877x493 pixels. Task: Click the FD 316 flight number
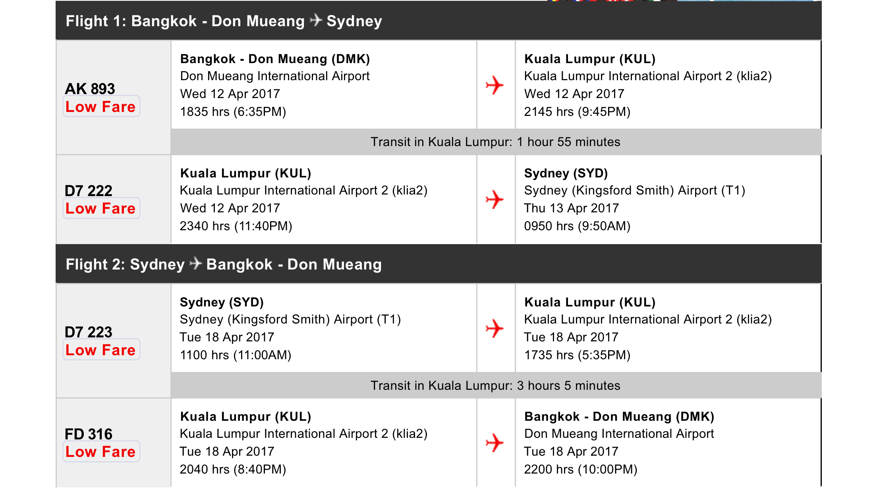(89, 434)
